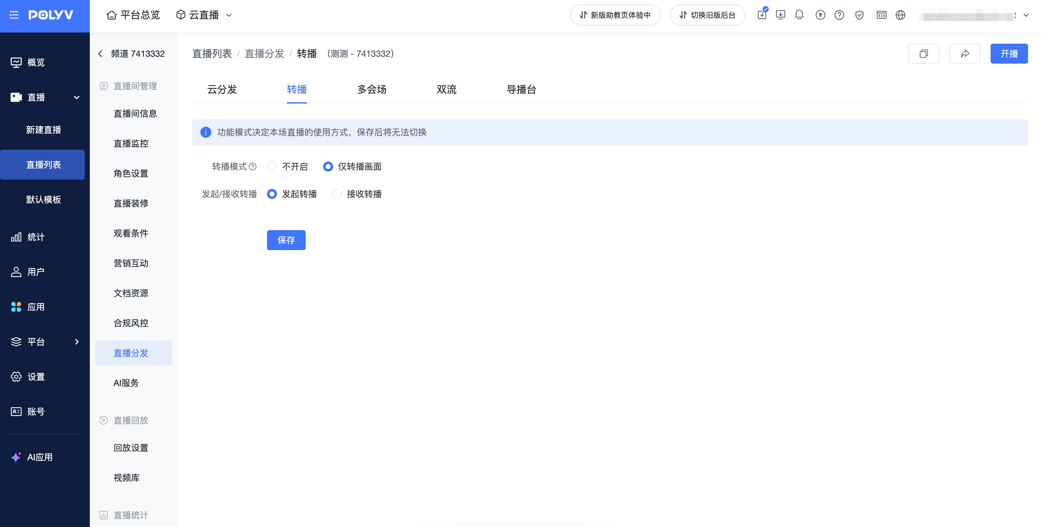The width and height of the screenshot is (1043, 527).
Task: Switch to 转播 tab
Action: (297, 89)
